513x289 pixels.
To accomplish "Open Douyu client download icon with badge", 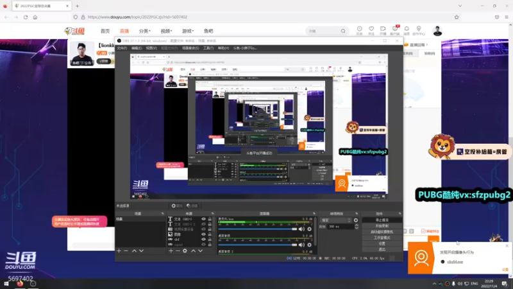I will 395,29.
